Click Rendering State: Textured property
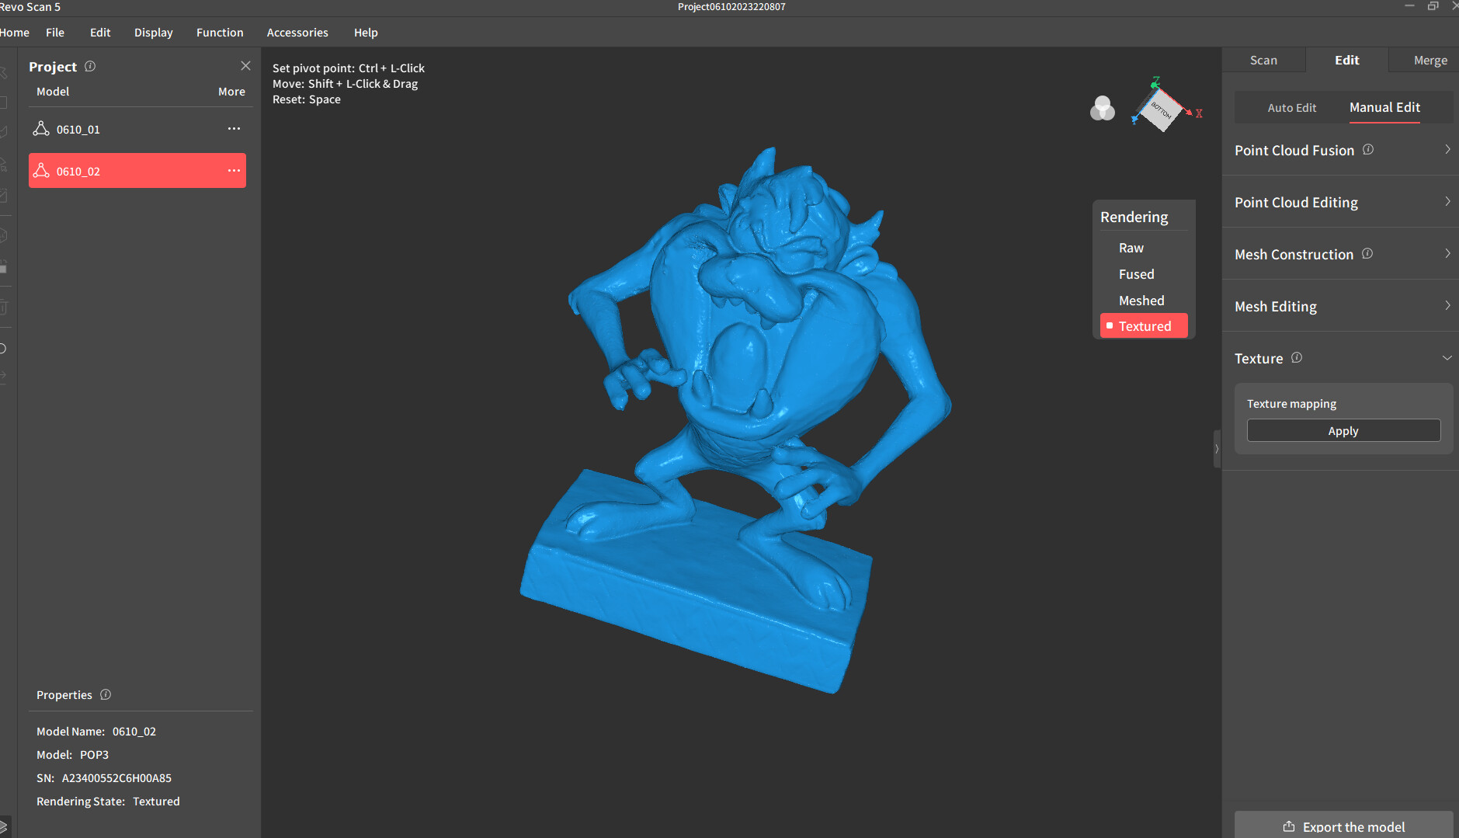This screenshot has width=1459, height=838. (x=108, y=801)
